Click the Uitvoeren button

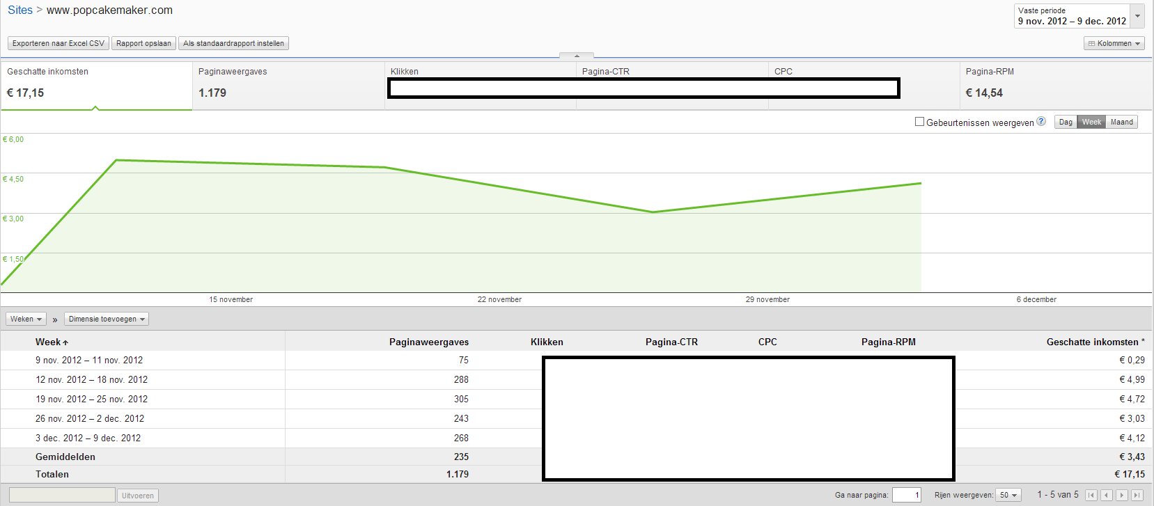pyautogui.click(x=138, y=496)
